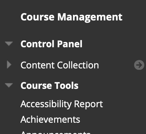Click the Control Panel heading
Image resolution: width=146 pixels, height=134 pixels.
point(51,44)
